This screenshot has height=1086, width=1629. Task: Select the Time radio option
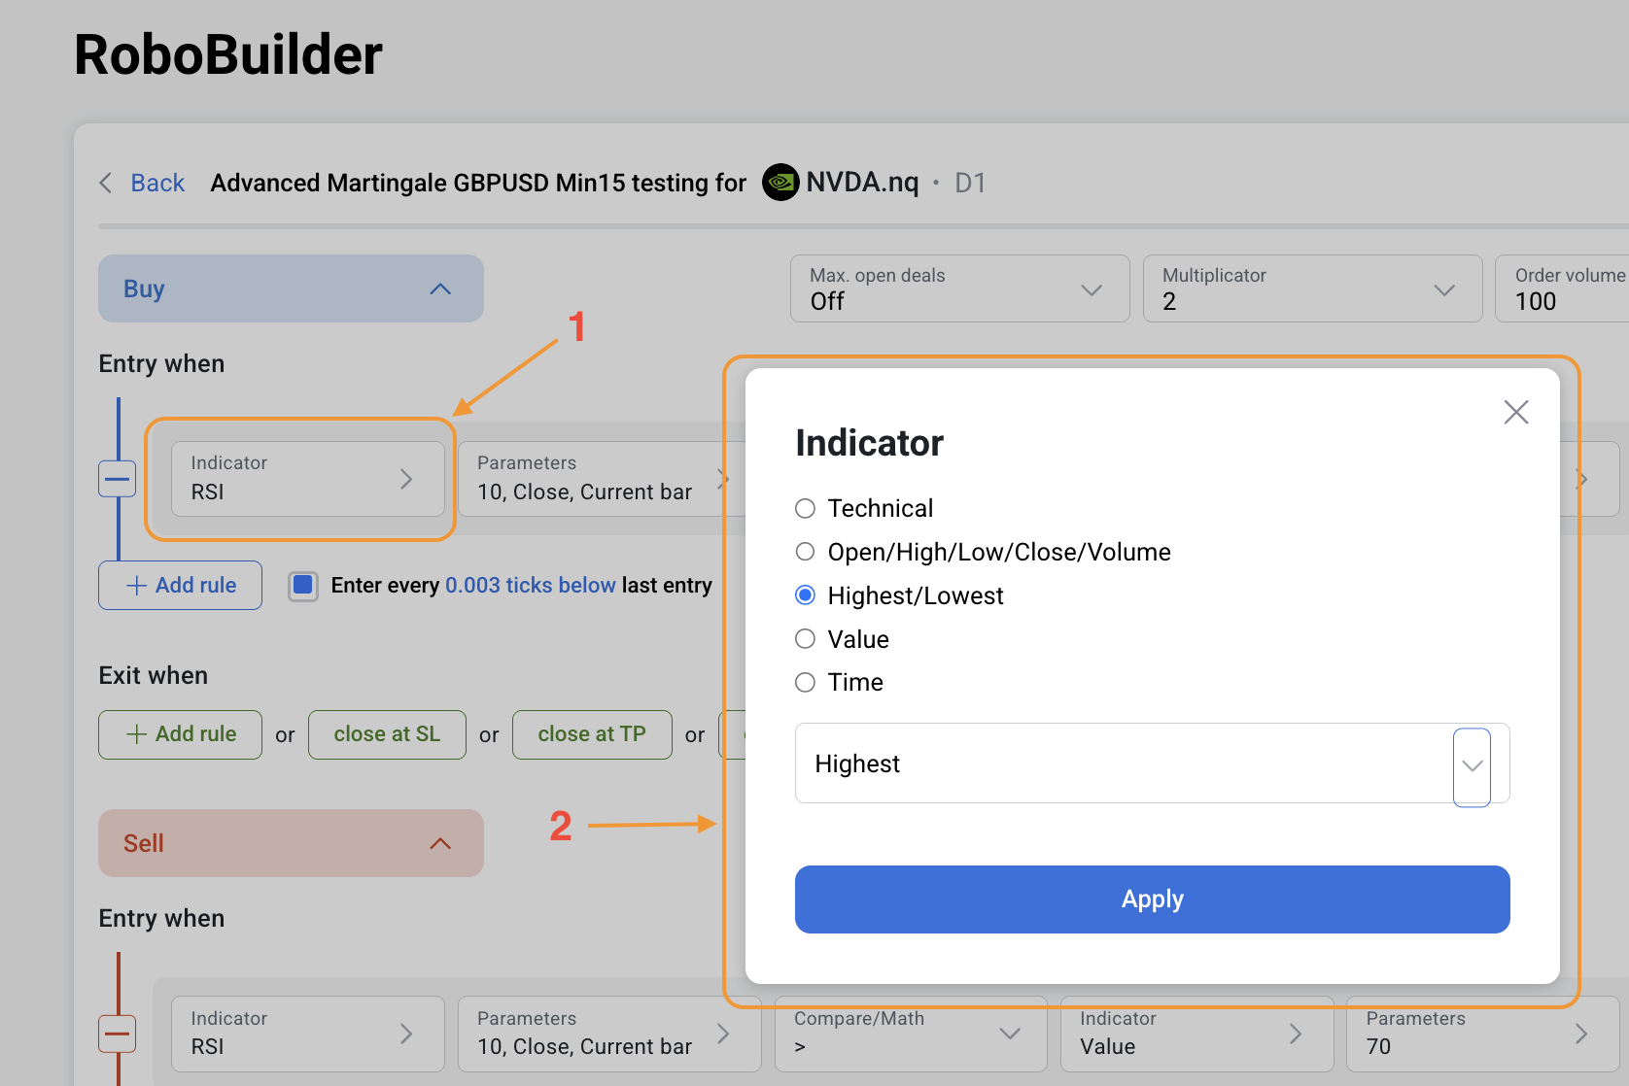click(805, 682)
